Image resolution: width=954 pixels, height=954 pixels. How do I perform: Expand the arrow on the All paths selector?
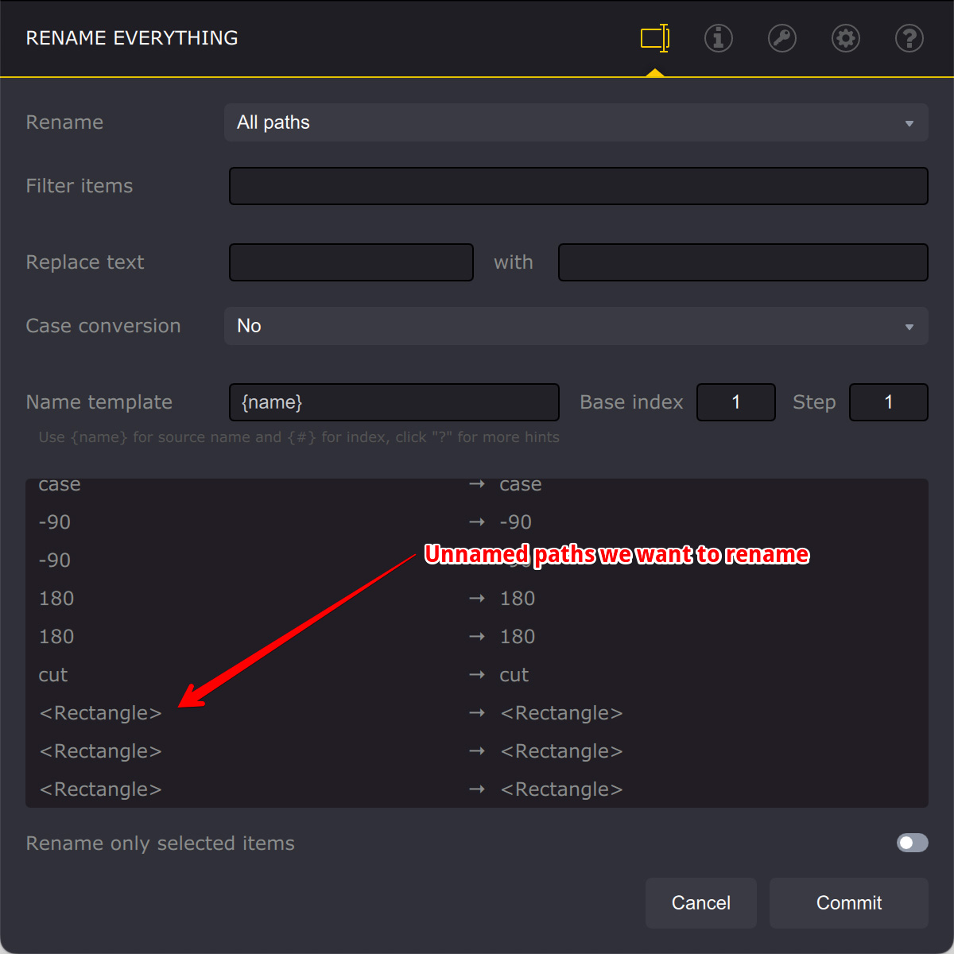(x=909, y=122)
